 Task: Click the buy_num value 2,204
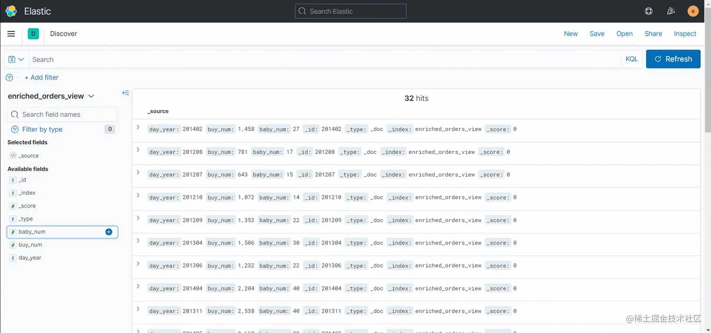coord(246,288)
